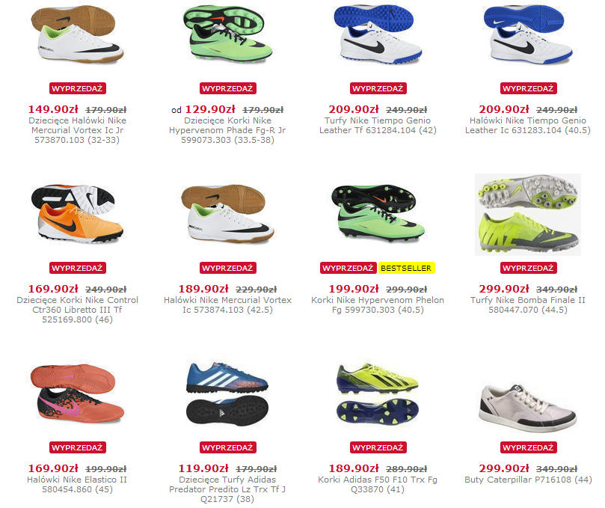Screen dimensions: 605x508
Task: Open Buty Caterpillar P716108 (44) link
Action: [528, 480]
